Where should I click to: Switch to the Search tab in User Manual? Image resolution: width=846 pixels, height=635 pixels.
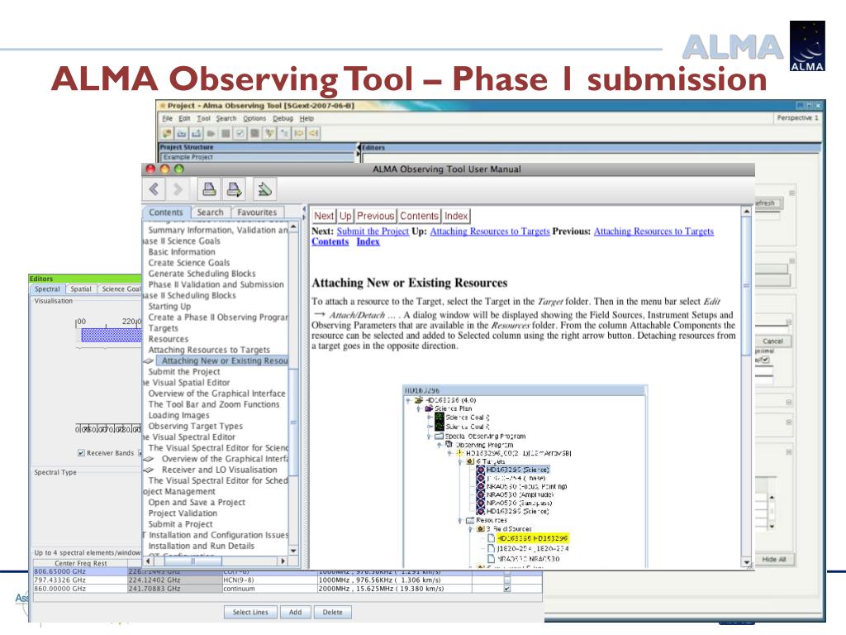(x=210, y=212)
